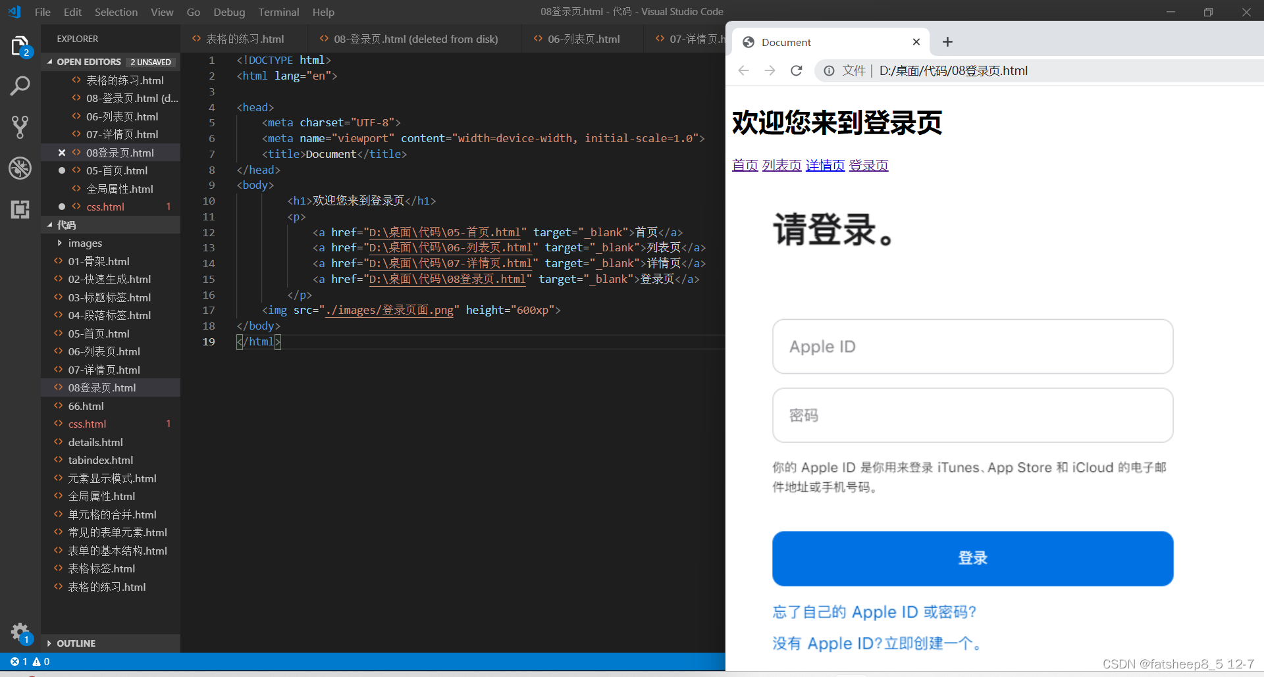The height and width of the screenshot is (677, 1264).
Task: Click the blue 登录 button
Action: tap(972, 559)
